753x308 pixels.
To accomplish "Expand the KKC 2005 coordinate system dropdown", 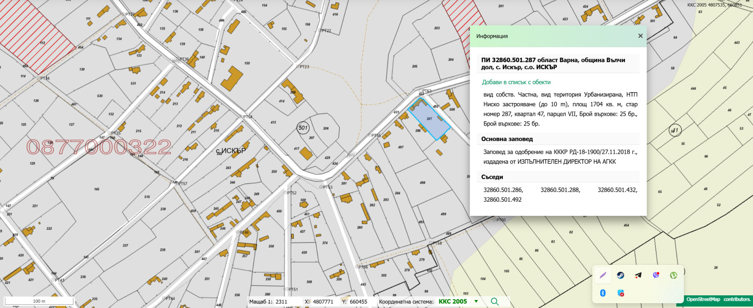I will tap(476, 301).
